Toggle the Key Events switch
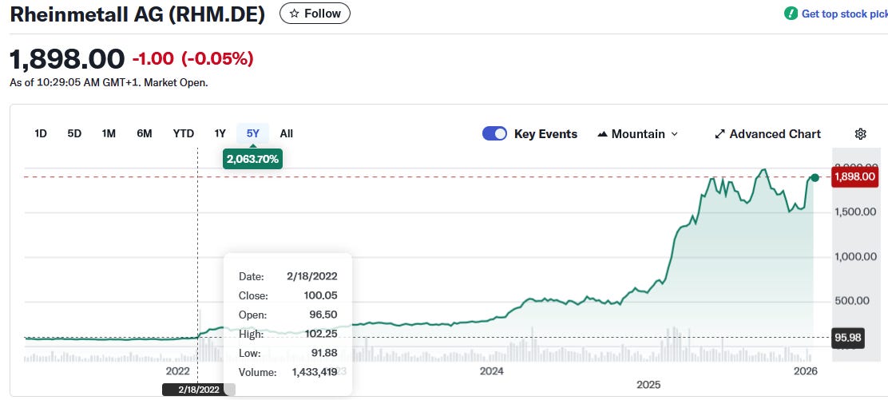Image resolution: width=888 pixels, height=400 pixels. pos(494,133)
